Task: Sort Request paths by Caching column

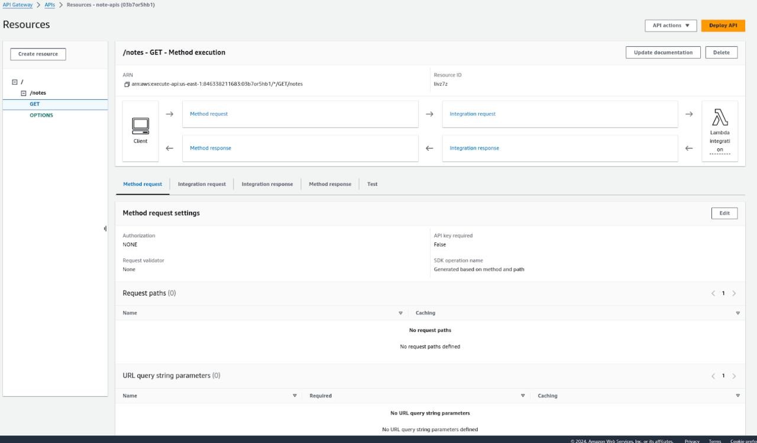Action: tap(737, 313)
